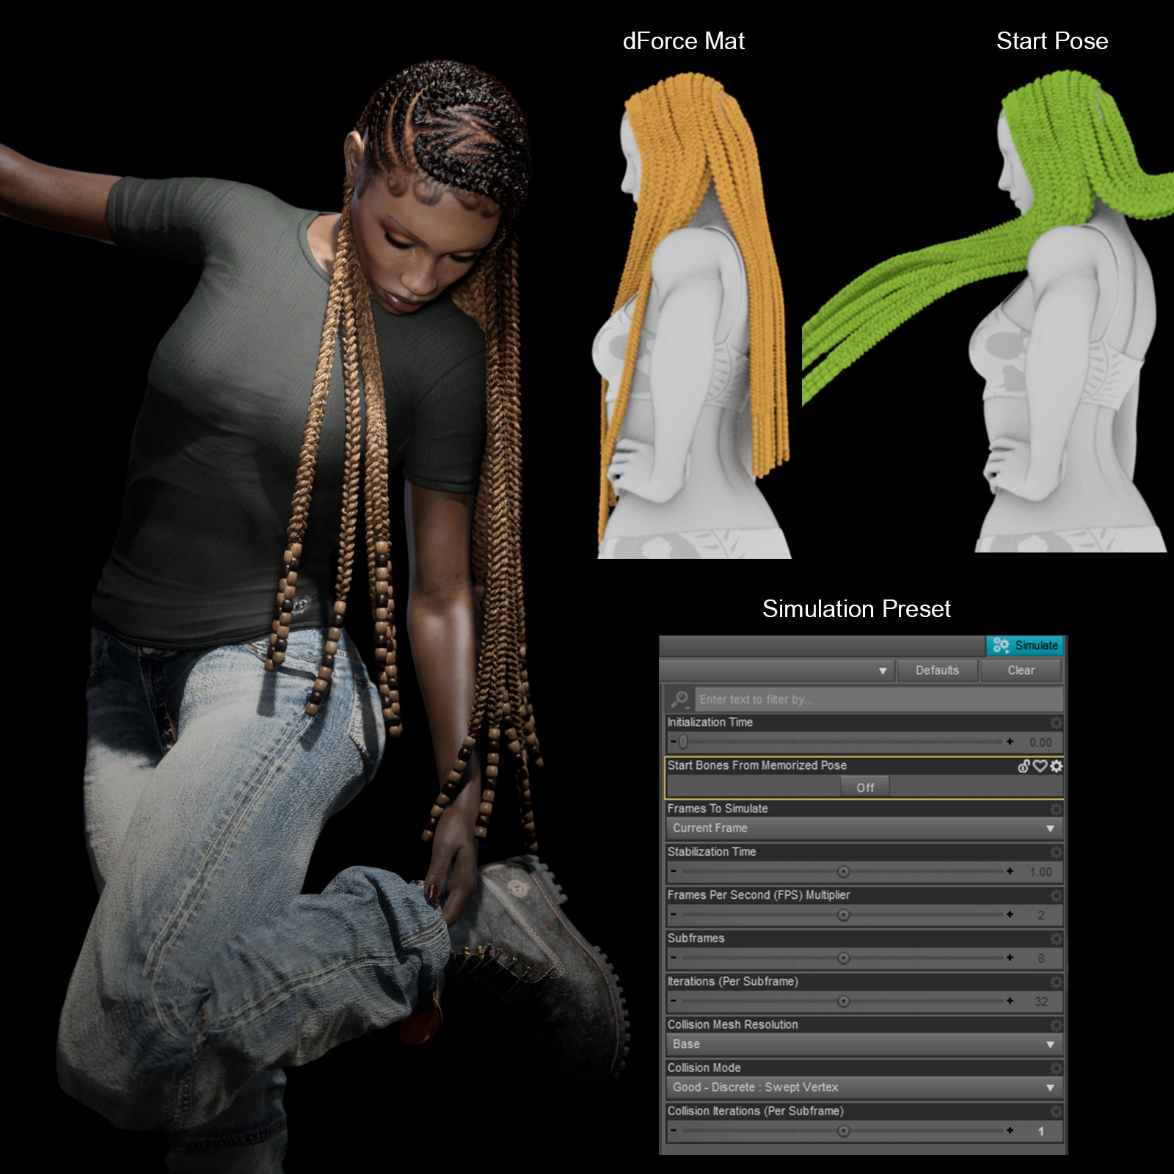Focus the 'Enter text to filter by' field
The width and height of the screenshot is (1174, 1174).
pos(878,699)
